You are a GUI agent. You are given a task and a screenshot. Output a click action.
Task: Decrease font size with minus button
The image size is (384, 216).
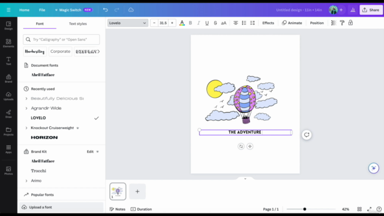tap(154, 23)
